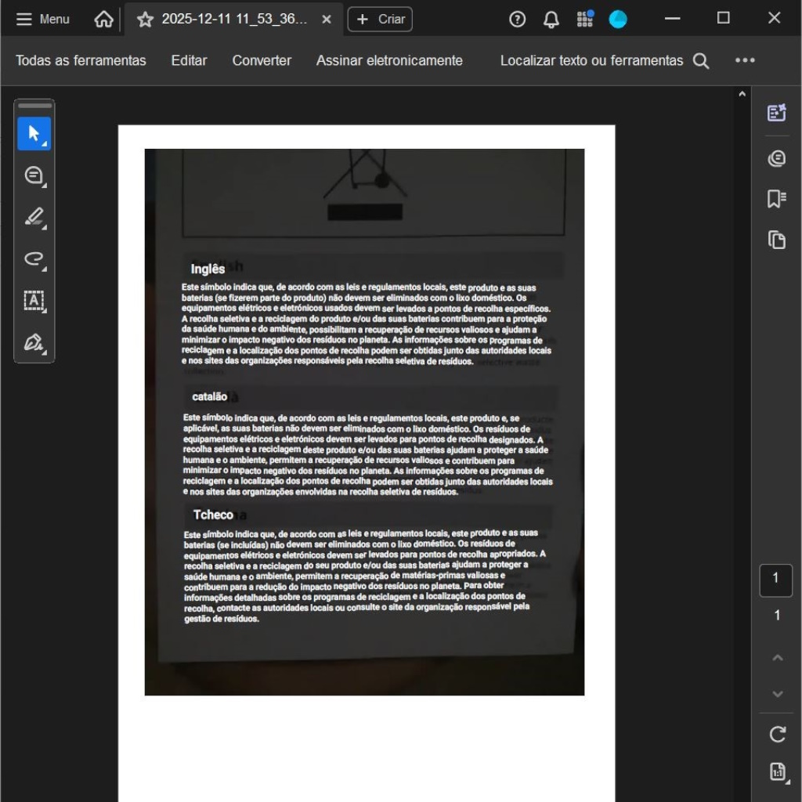Open the hamburger Menu
Image resolution: width=802 pixels, height=802 pixels.
[x=42, y=20]
